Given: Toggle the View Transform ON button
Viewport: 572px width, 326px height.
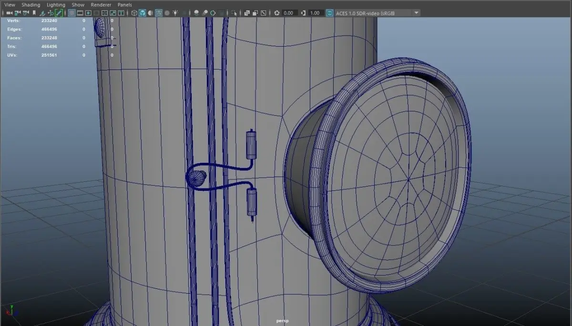Looking at the screenshot, I should point(329,13).
